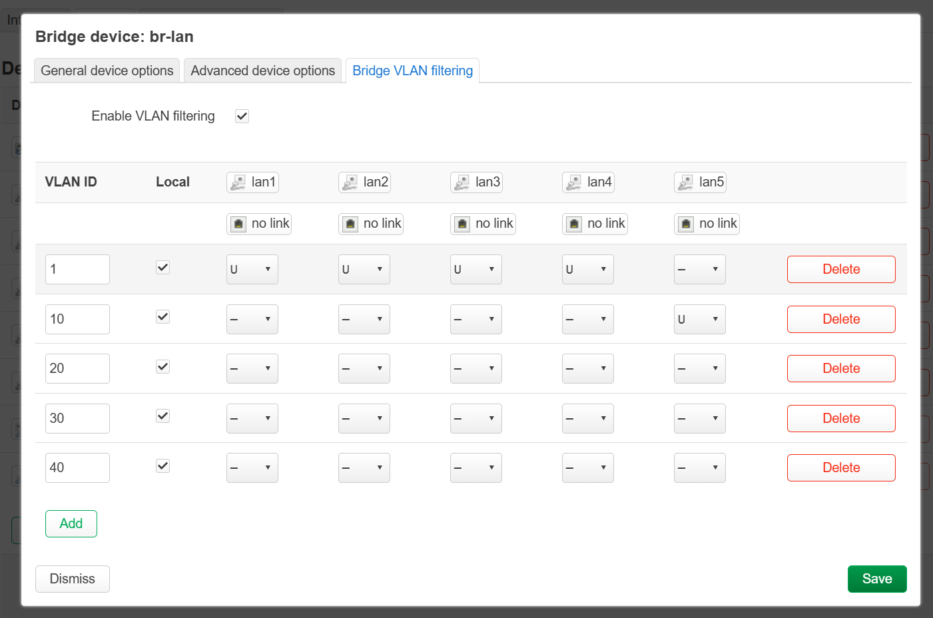
Task: Uncheck the Local checkbox for VLAN 1
Action: pyautogui.click(x=162, y=268)
